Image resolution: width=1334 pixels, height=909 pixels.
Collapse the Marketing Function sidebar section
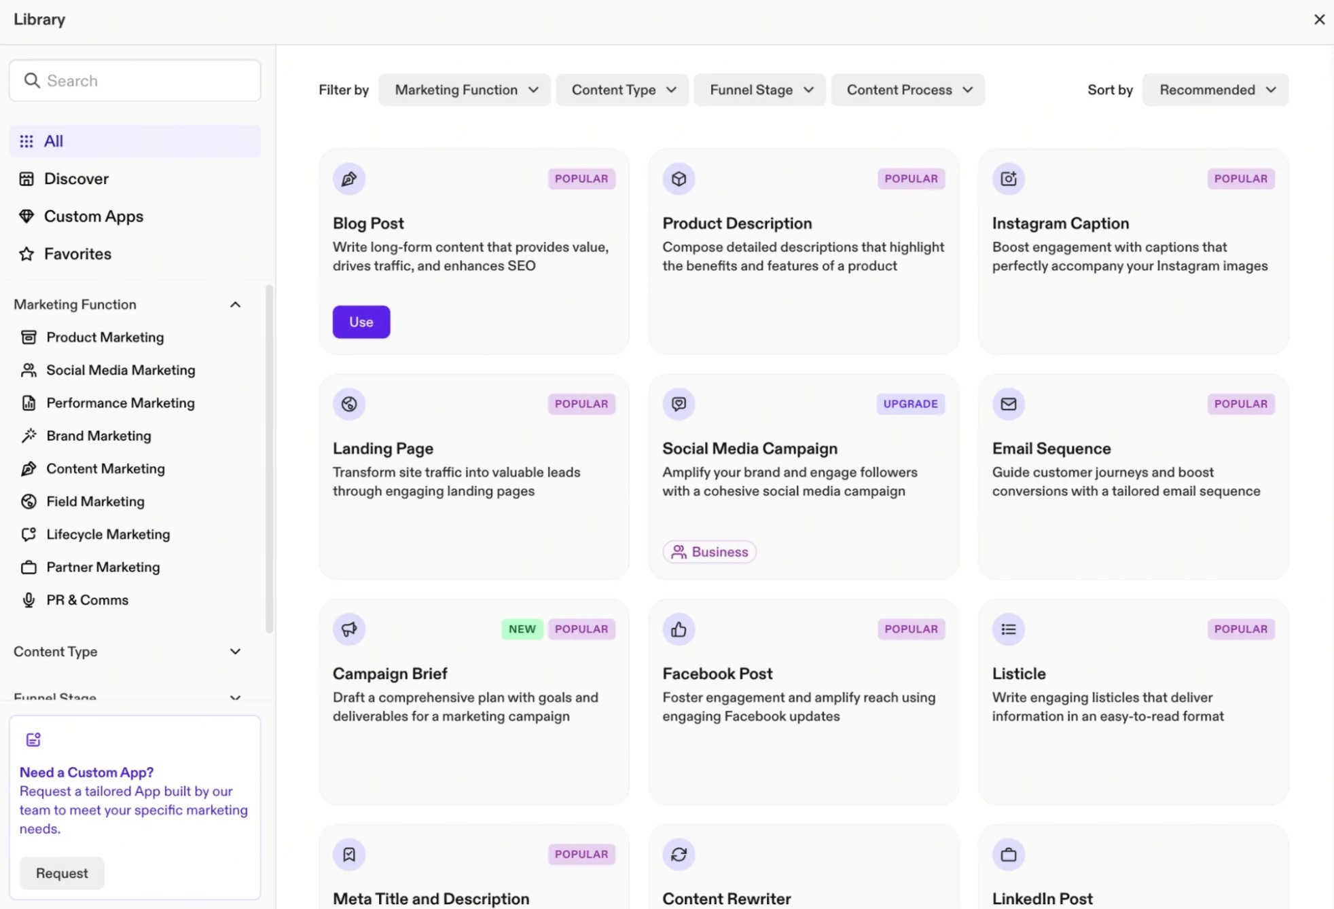(235, 305)
